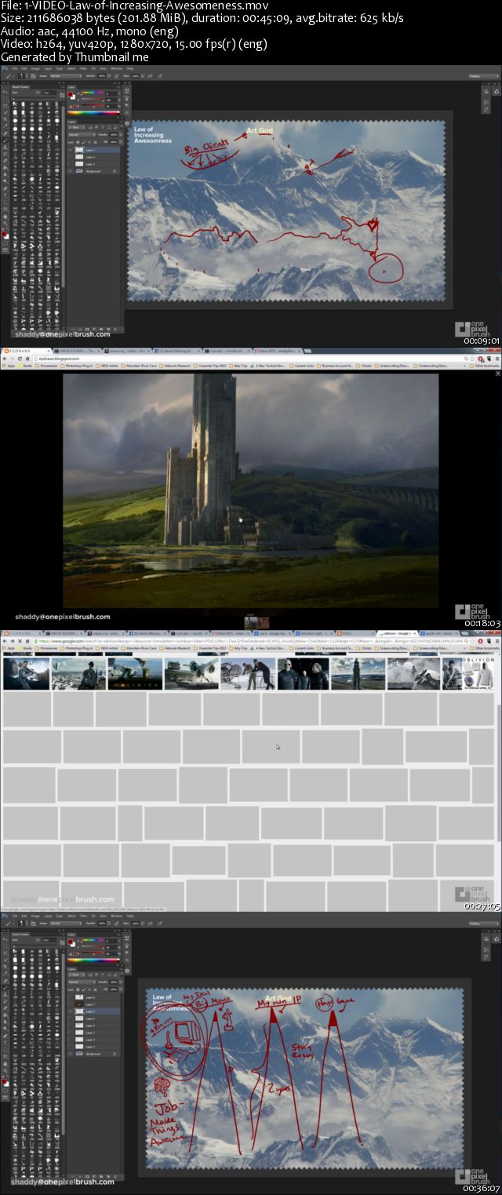Screen dimensions: 502x1195
Task: Open the options bar Opacity field in the last frame
Action: (102, 924)
